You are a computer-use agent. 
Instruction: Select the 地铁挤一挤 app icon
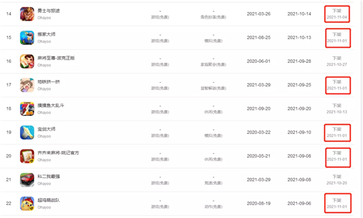pos(27,85)
